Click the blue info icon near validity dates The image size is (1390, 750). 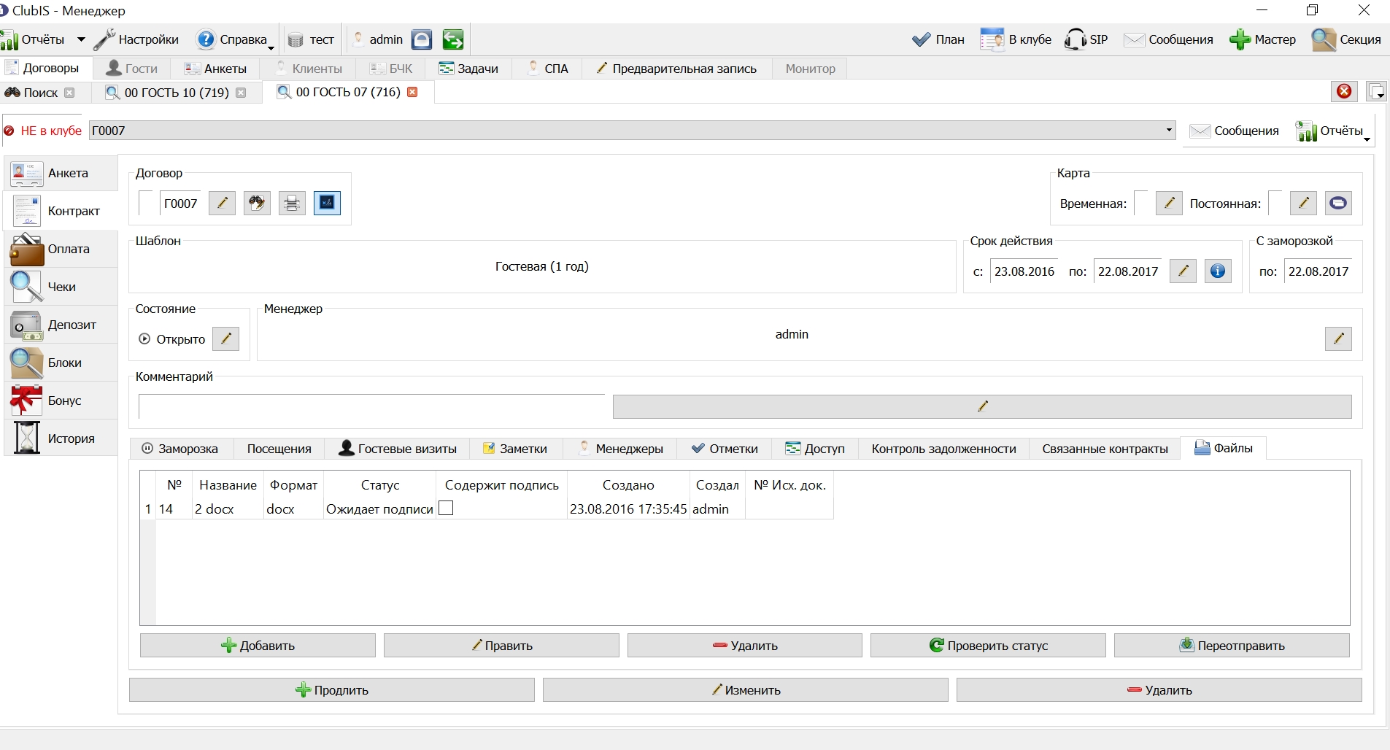click(x=1217, y=271)
